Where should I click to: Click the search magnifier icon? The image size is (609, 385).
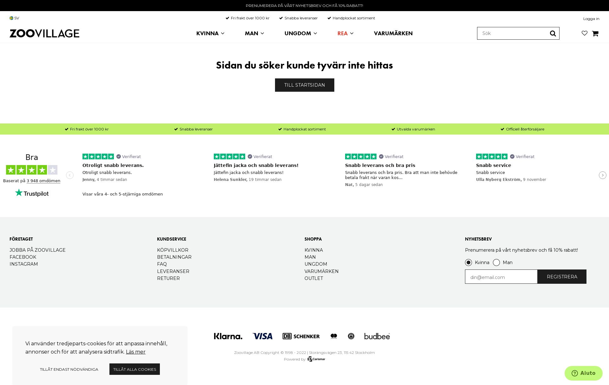(x=553, y=33)
